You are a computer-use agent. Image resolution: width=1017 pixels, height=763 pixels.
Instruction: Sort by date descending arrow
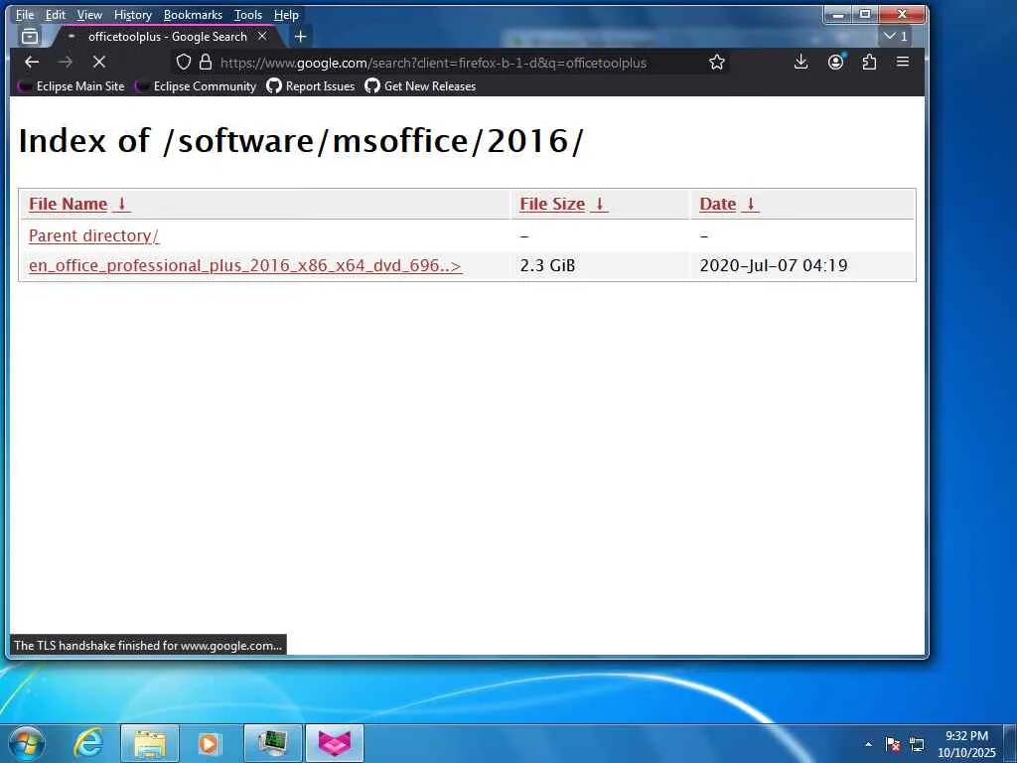[x=751, y=204]
